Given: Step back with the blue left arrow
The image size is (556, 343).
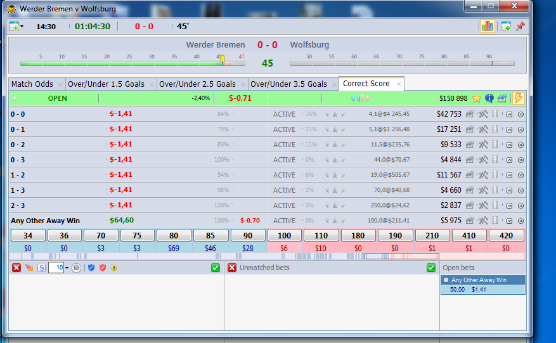Looking at the screenshot, I should click(352, 98).
